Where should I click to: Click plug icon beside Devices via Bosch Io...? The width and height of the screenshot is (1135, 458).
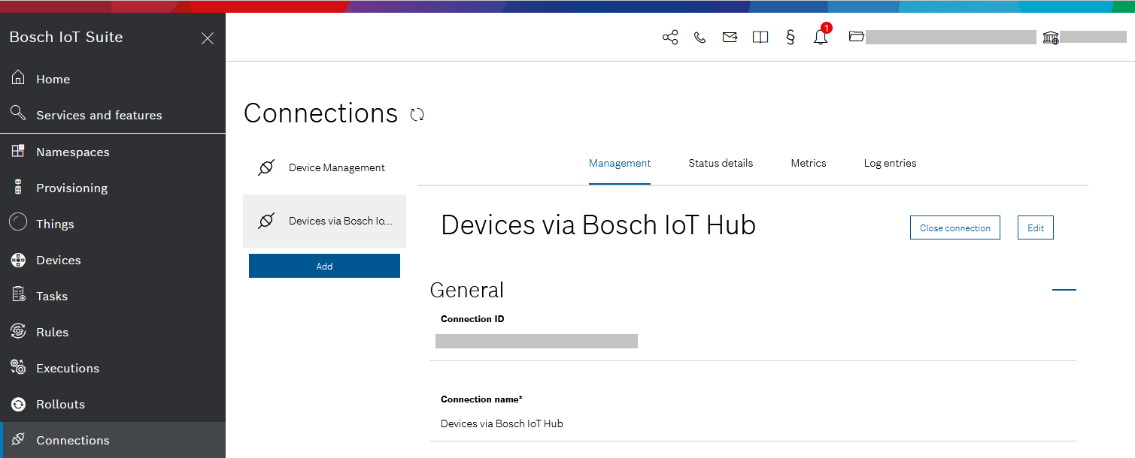pyautogui.click(x=266, y=221)
